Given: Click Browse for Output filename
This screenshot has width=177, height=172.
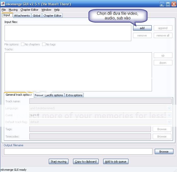Looking at the screenshot, I should click(164, 152).
